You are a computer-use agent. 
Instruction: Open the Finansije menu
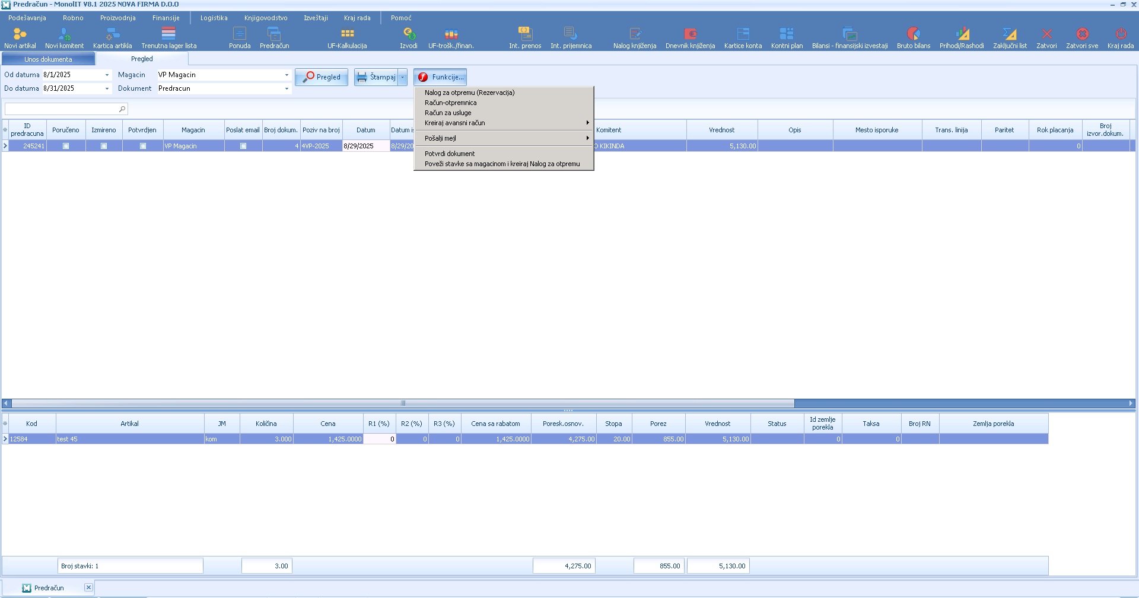pos(166,18)
